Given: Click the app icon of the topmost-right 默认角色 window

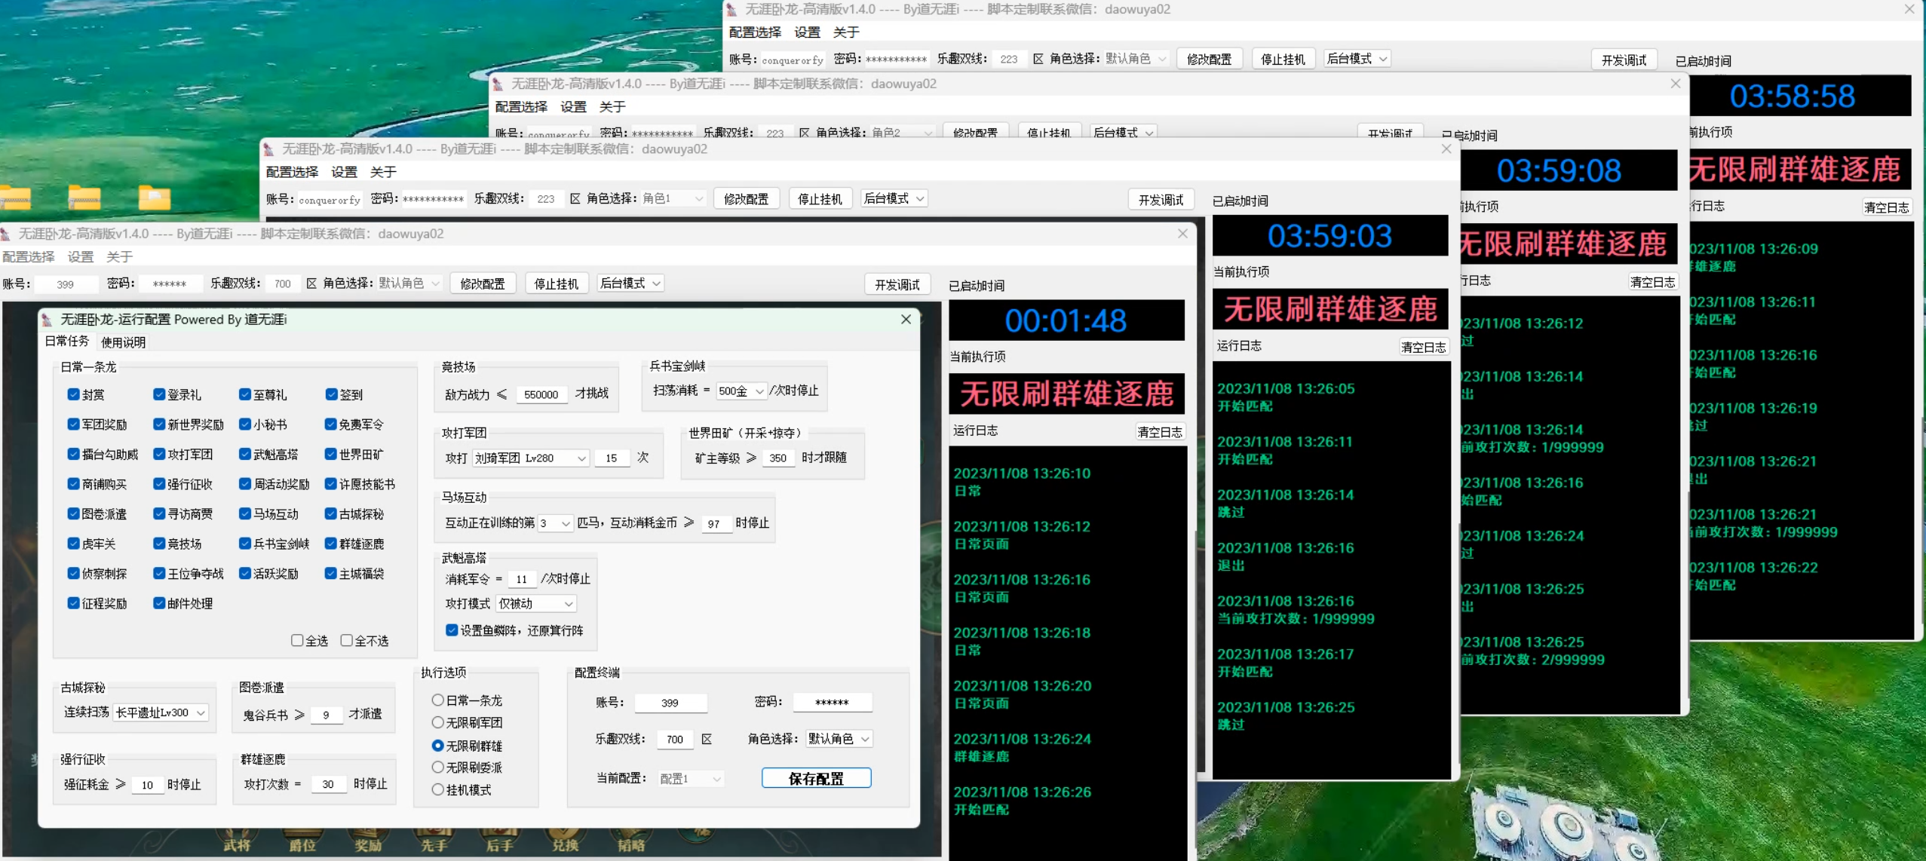Looking at the screenshot, I should pyautogui.click(x=731, y=9).
